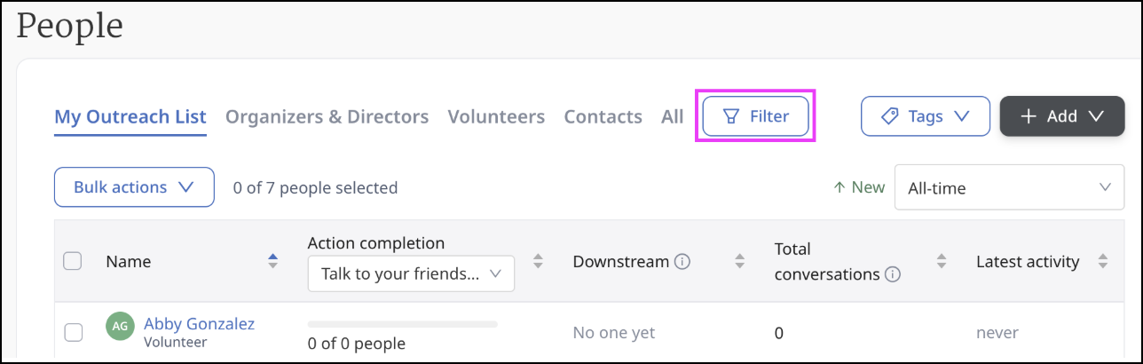The height and width of the screenshot is (364, 1143).
Task: Click the Total conversations info icon
Action: tap(893, 274)
